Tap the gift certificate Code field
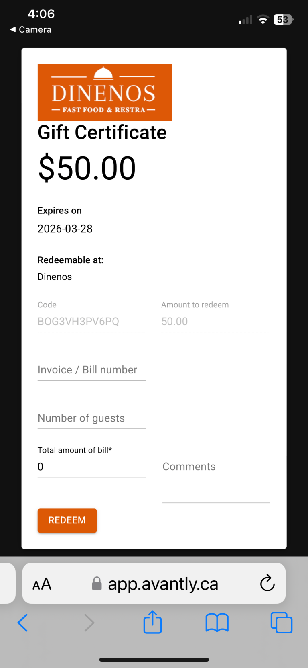 point(91,322)
